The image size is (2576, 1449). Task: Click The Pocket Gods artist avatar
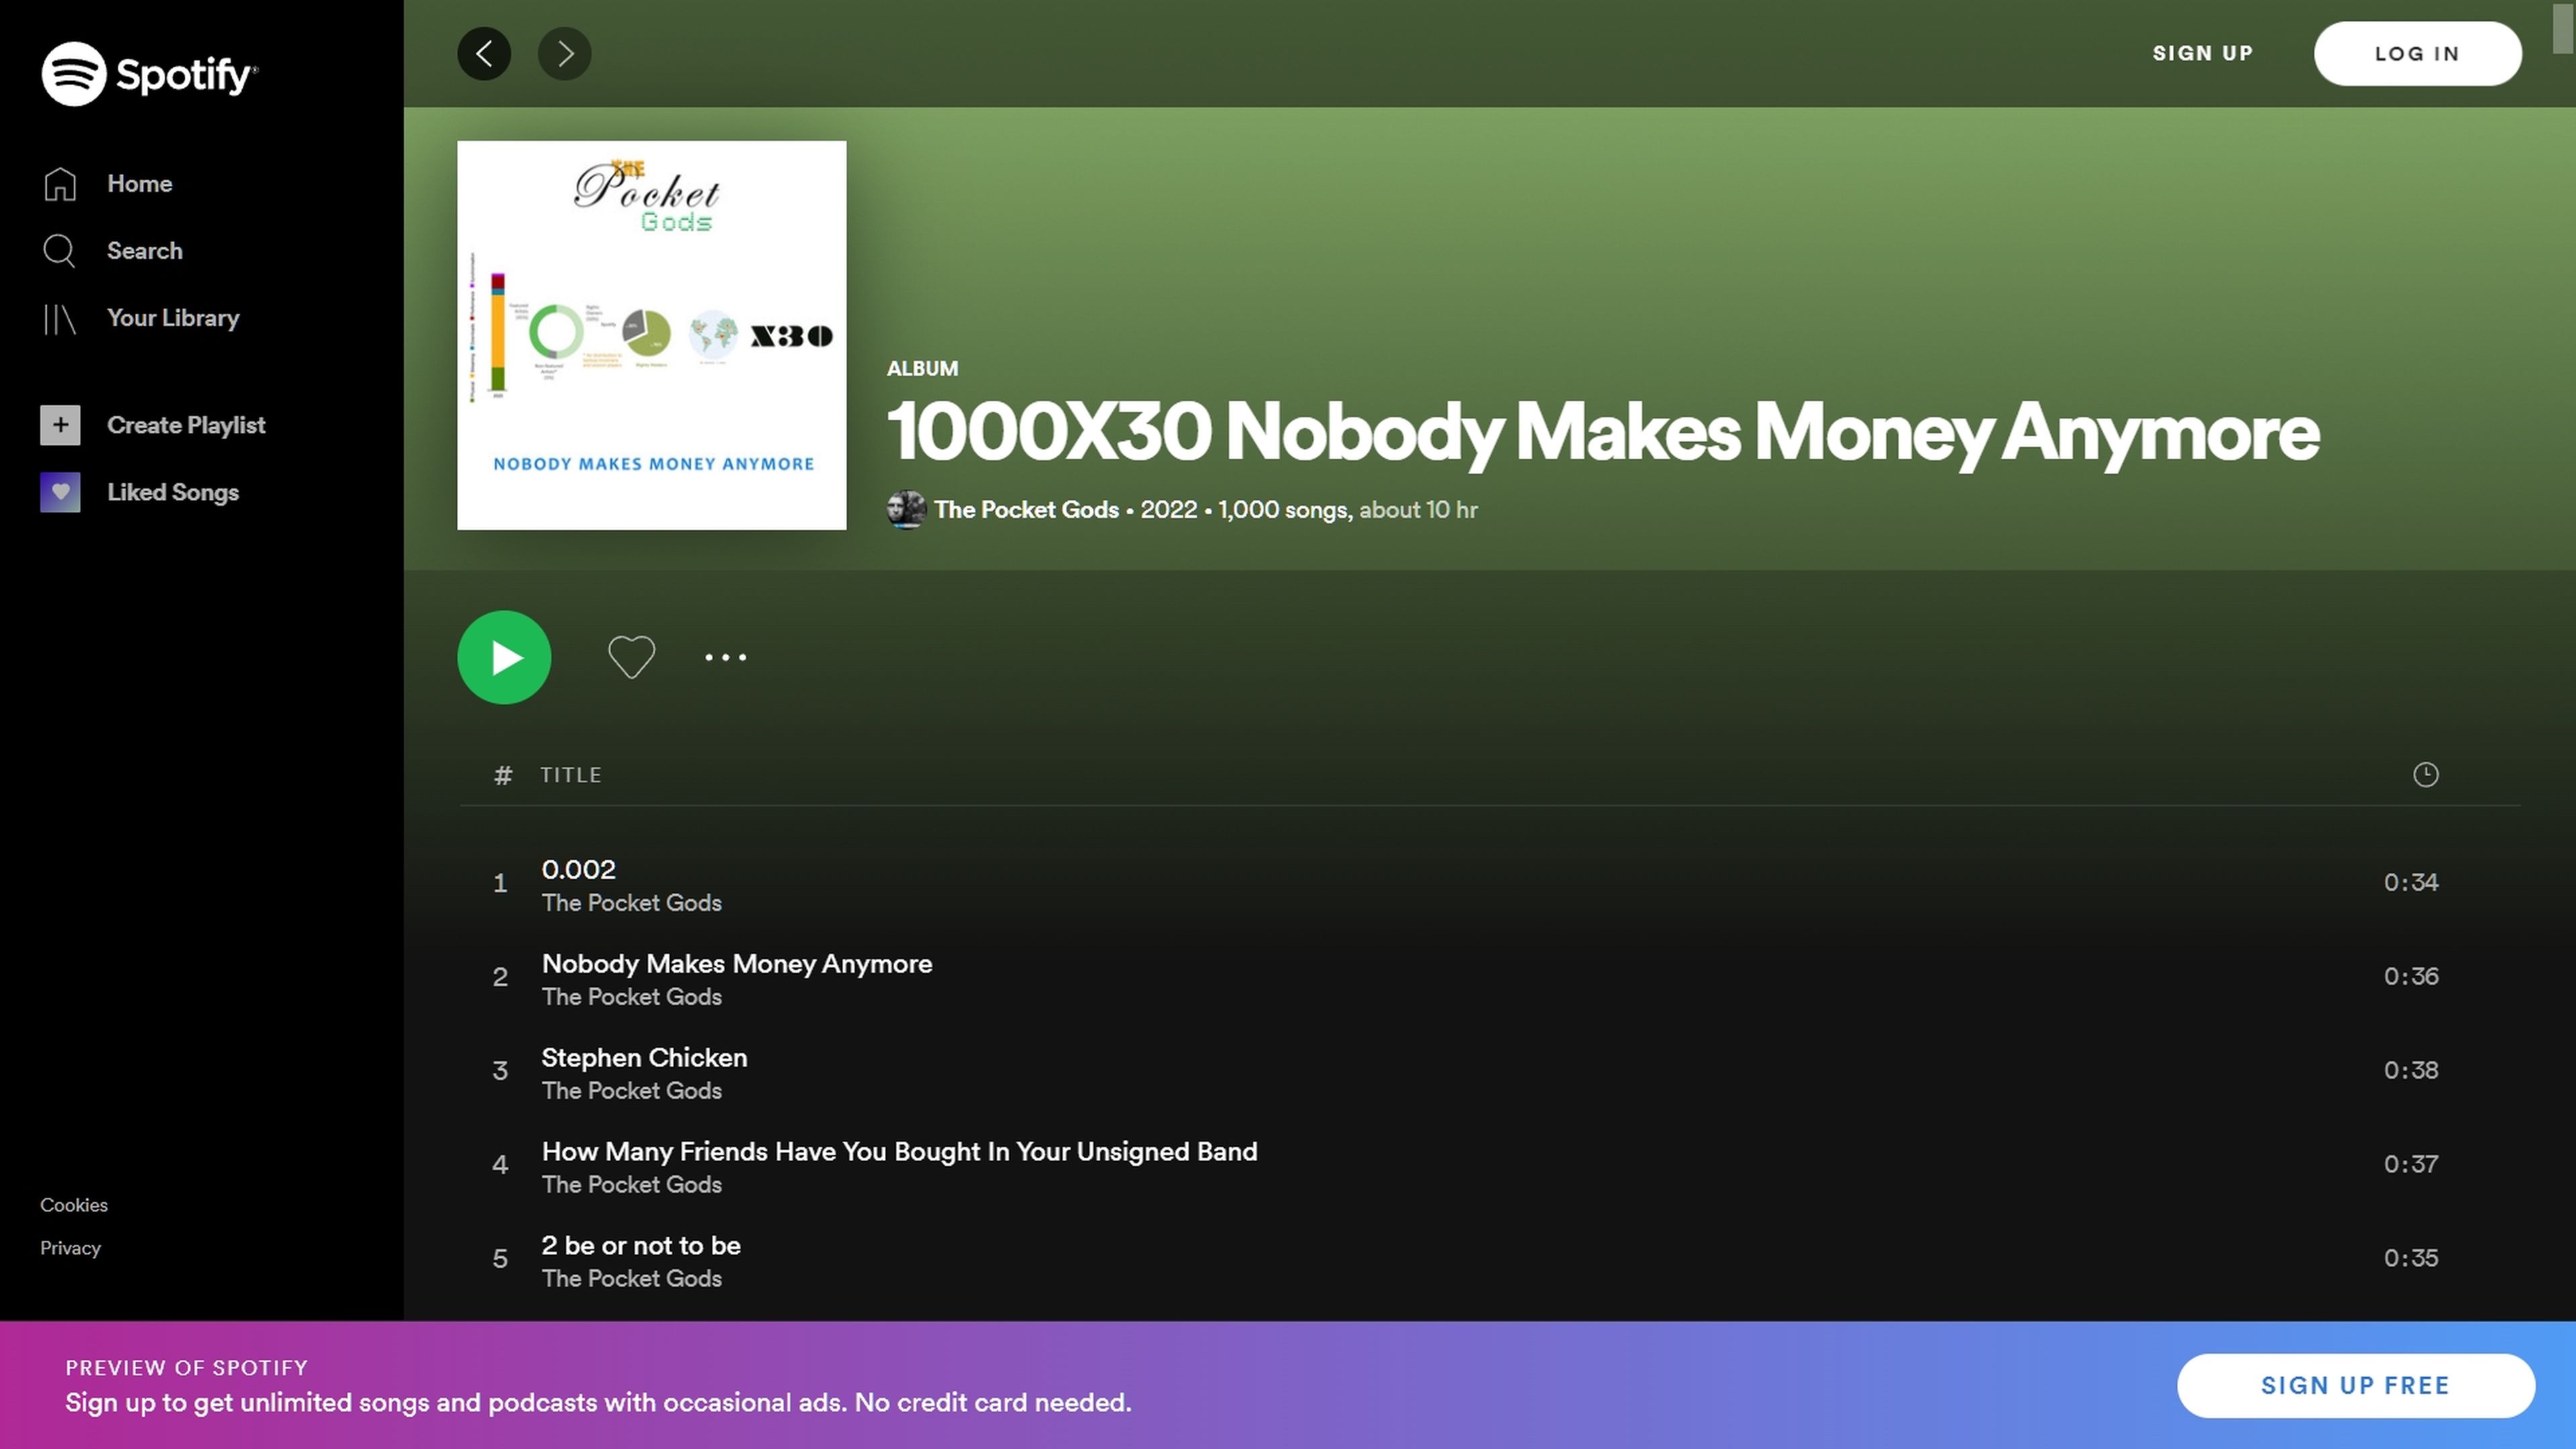pyautogui.click(x=906, y=510)
